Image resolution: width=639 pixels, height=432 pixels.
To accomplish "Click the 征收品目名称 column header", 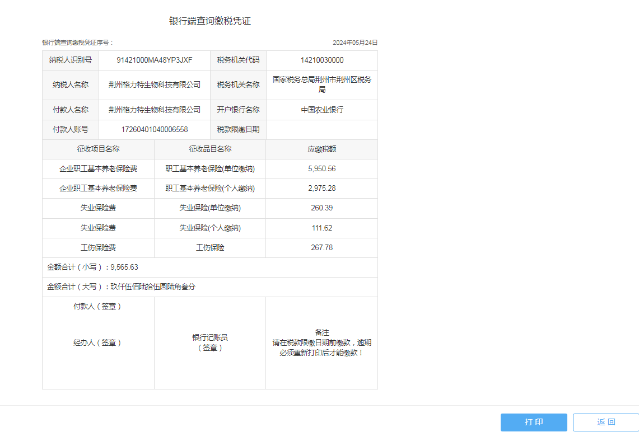I will click(210, 149).
